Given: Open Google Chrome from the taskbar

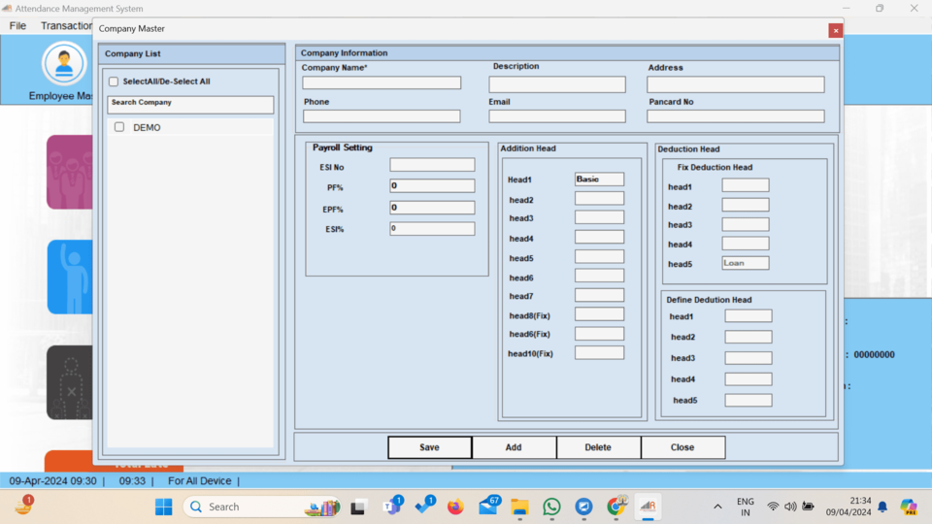Looking at the screenshot, I should (x=616, y=507).
